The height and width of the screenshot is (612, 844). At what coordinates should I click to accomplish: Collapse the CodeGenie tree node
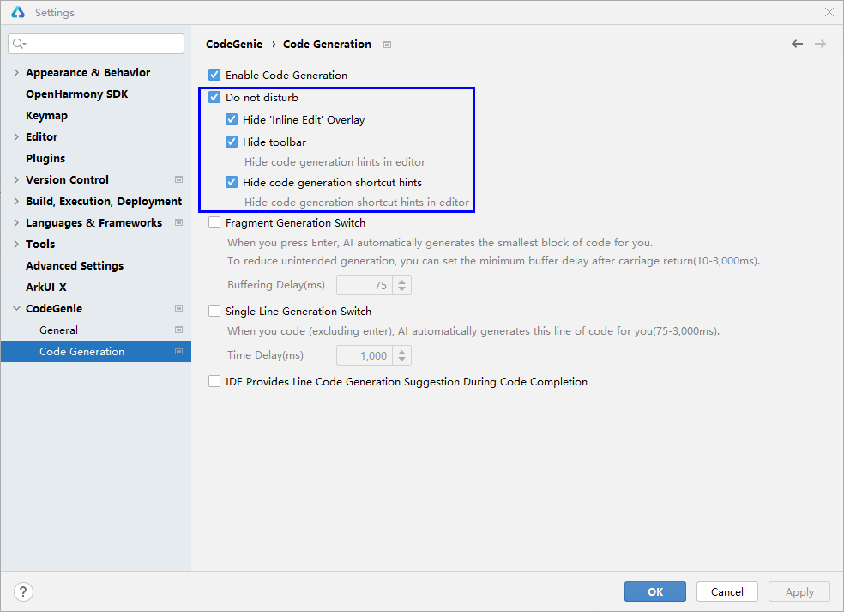[x=16, y=309]
